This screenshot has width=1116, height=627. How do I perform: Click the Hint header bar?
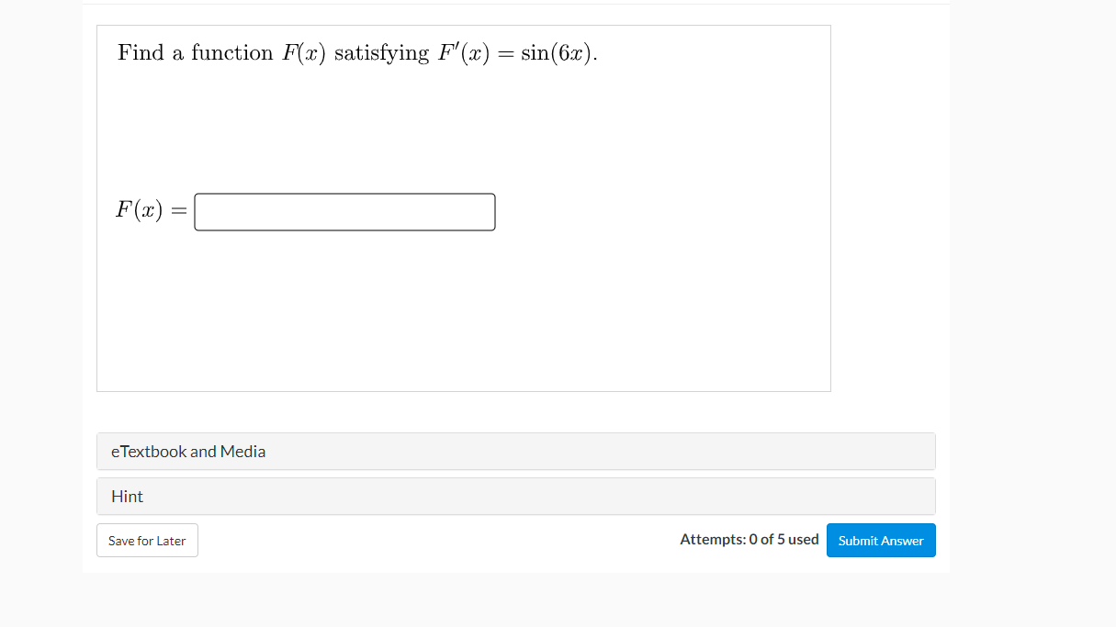(x=515, y=496)
